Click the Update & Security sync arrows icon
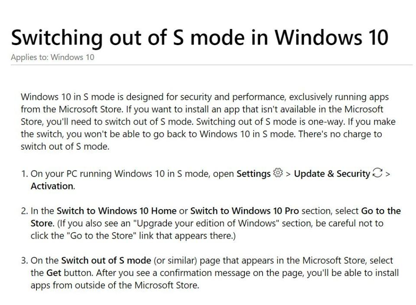416x305 pixels. [377, 172]
